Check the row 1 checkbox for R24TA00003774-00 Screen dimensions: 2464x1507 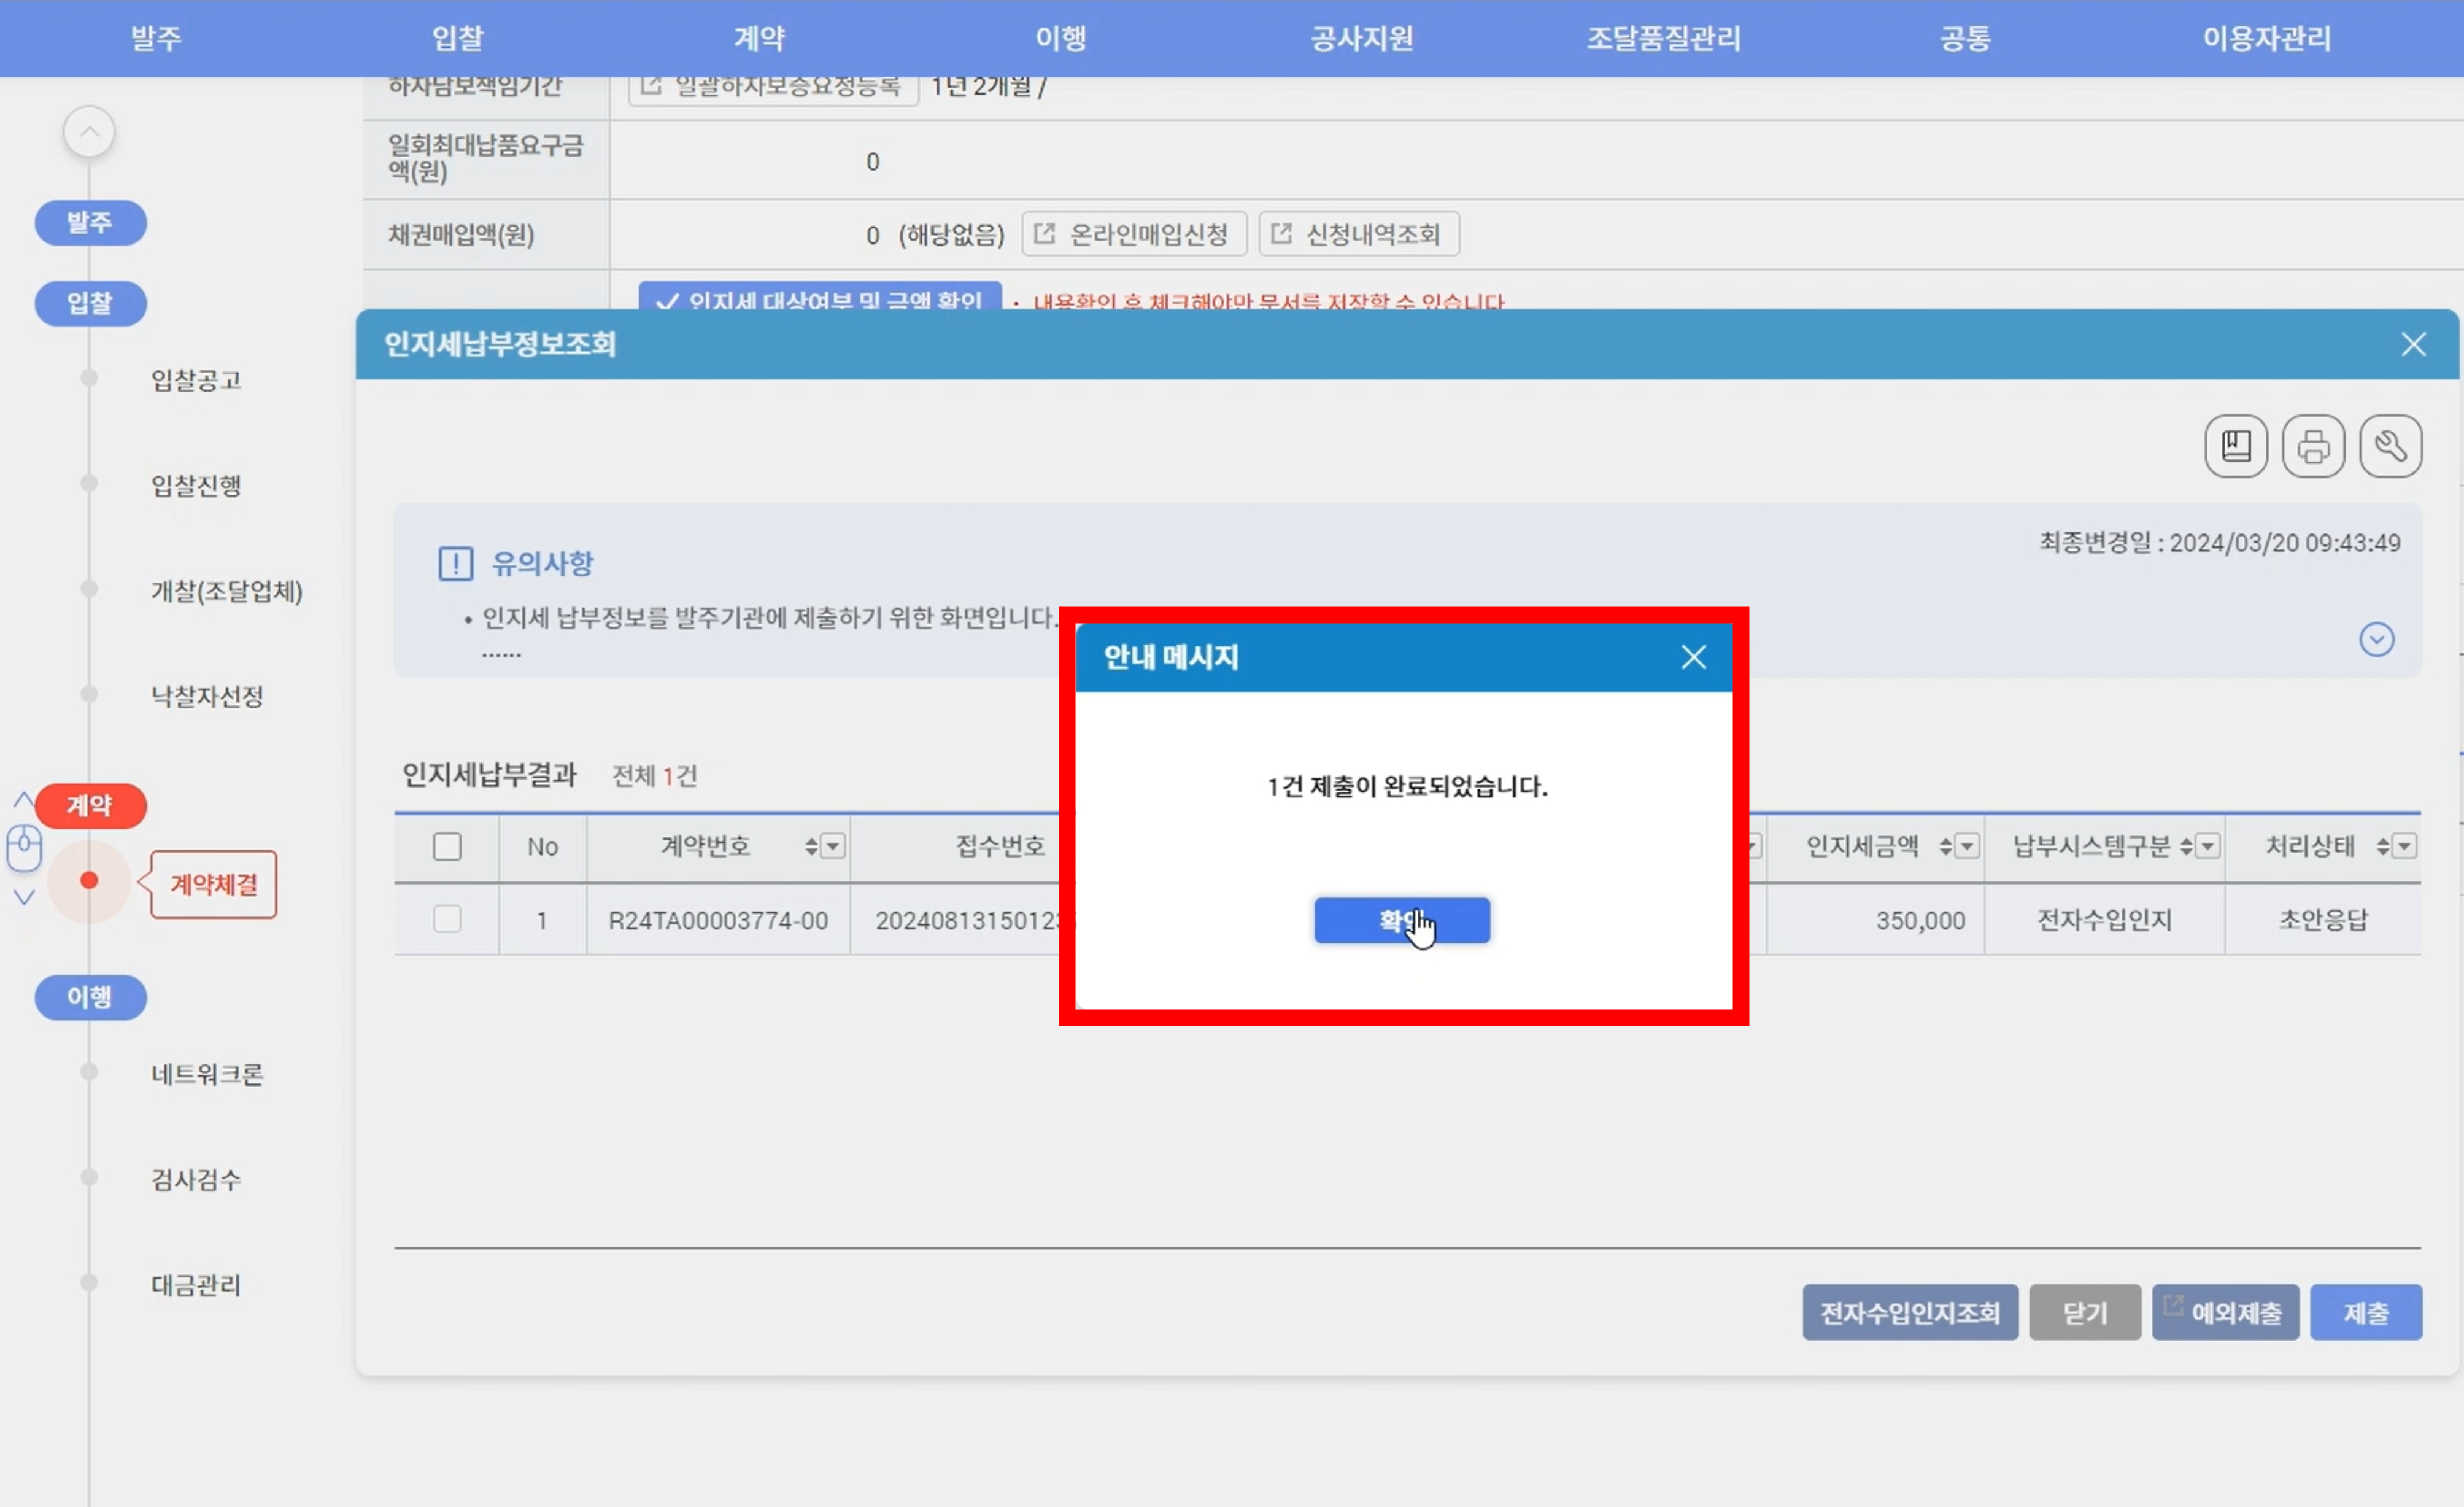pos(447,919)
